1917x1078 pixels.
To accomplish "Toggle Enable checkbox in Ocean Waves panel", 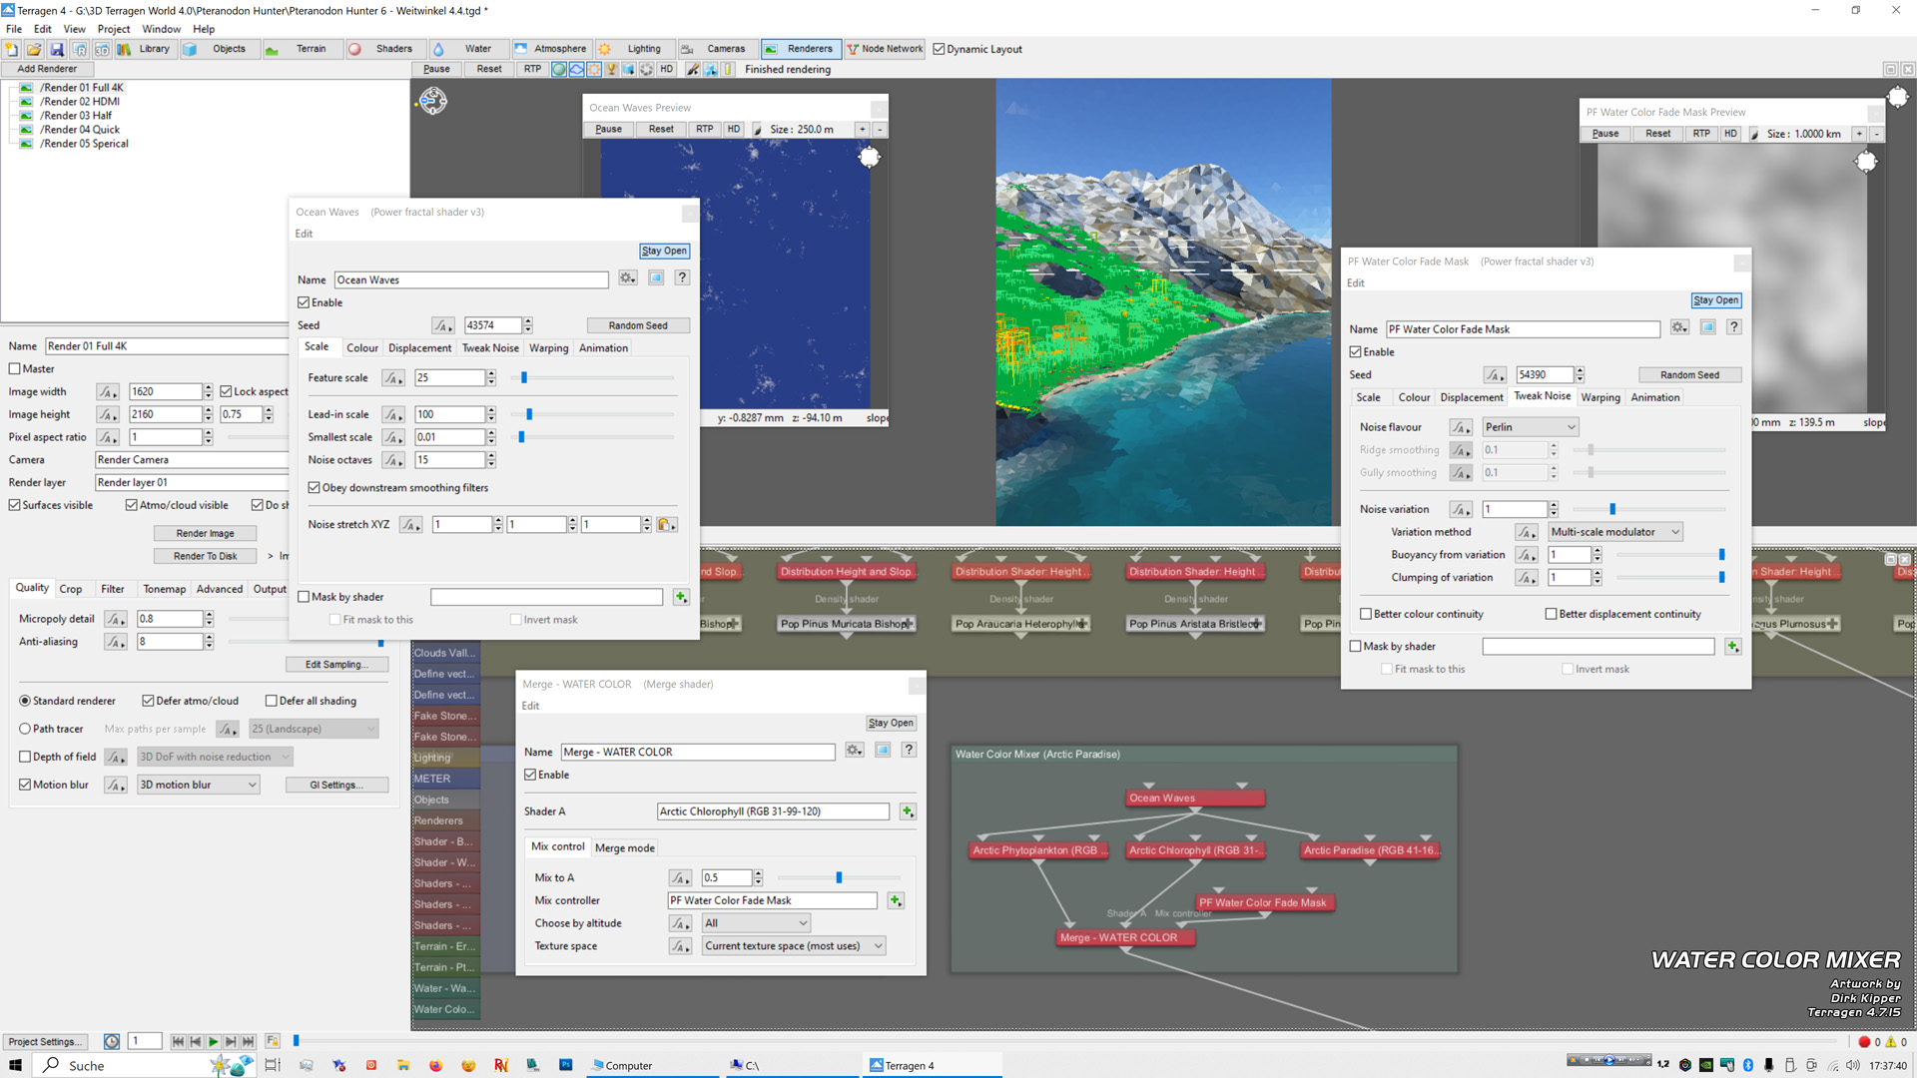I will 303,301.
